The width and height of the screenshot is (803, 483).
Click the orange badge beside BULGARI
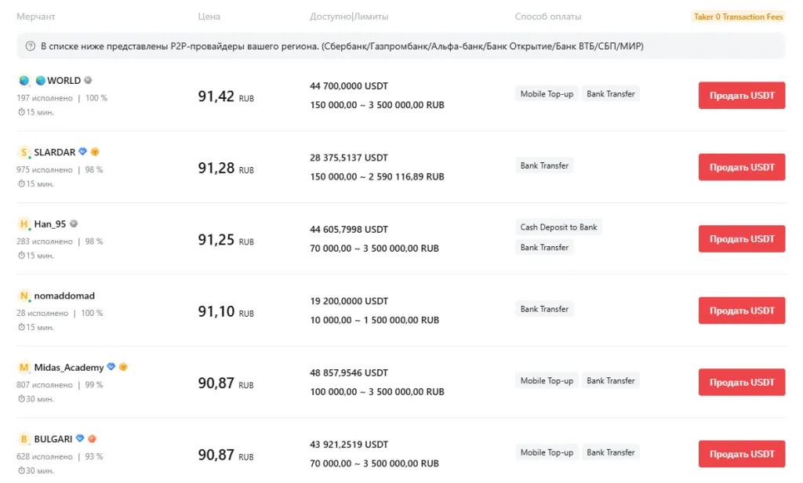tap(92, 439)
